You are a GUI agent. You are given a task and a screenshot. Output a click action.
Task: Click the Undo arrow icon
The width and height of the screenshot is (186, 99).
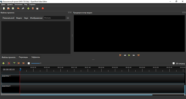click(x=18, y=9)
